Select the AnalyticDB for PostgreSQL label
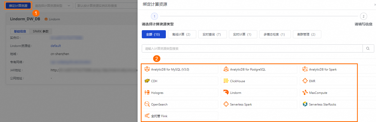Viewport: 376px width, 122px height. pos(248,69)
